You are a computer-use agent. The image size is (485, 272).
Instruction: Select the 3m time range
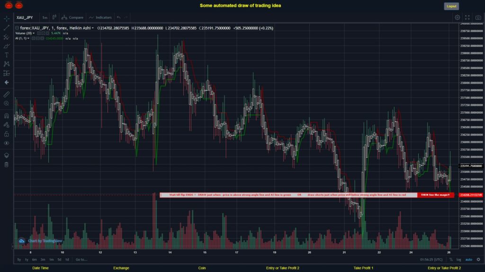[43, 259]
